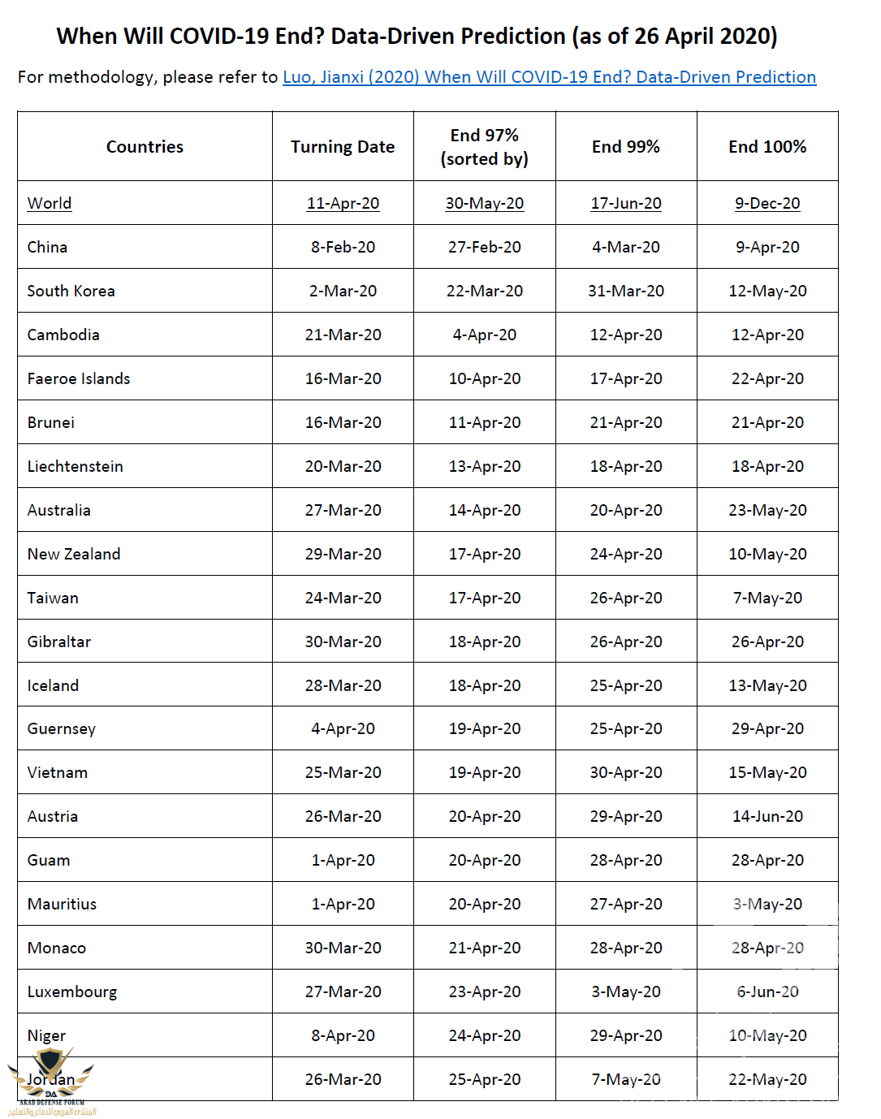Click the page title about COVID-19 prediction
The image size is (881, 1119).
tap(417, 37)
